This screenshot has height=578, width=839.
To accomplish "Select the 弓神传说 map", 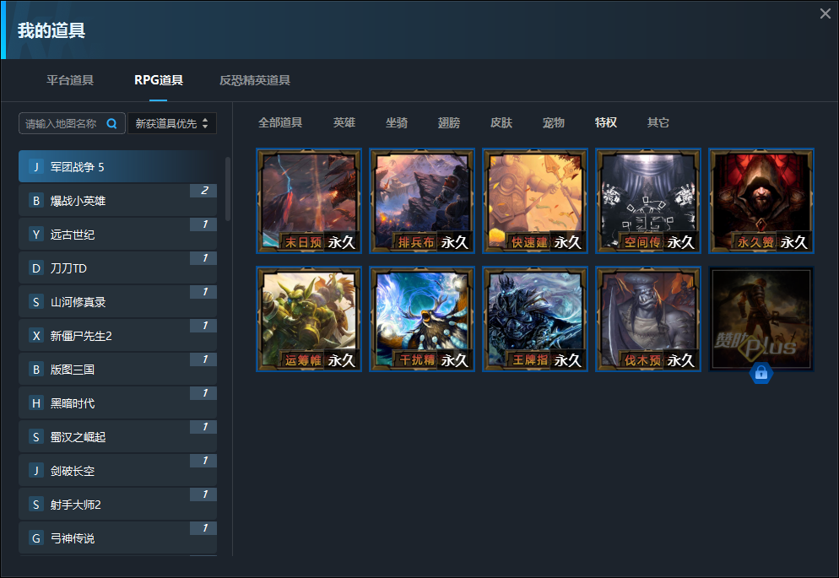I will pyautogui.click(x=117, y=537).
